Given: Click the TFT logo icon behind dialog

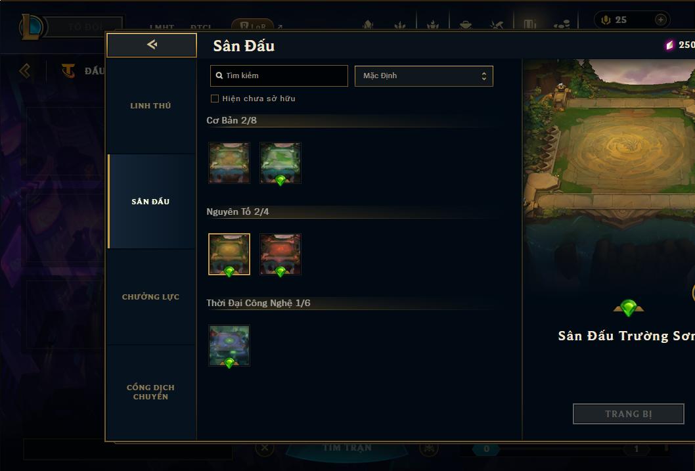Looking at the screenshot, I should click(68, 70).
